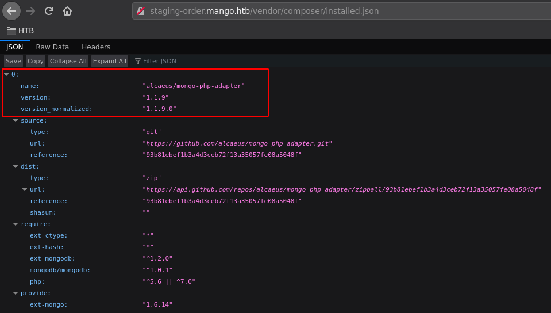Click the filter funnel icon

138,61
